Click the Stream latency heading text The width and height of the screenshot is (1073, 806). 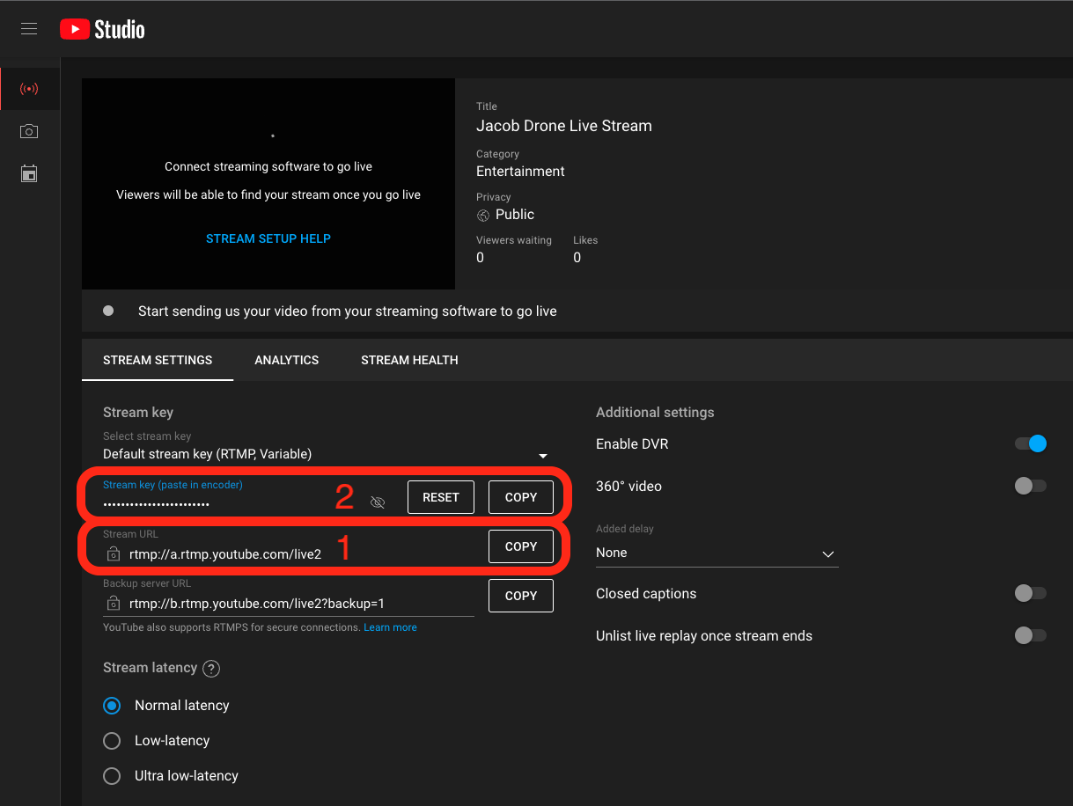(x=151, y=668)
